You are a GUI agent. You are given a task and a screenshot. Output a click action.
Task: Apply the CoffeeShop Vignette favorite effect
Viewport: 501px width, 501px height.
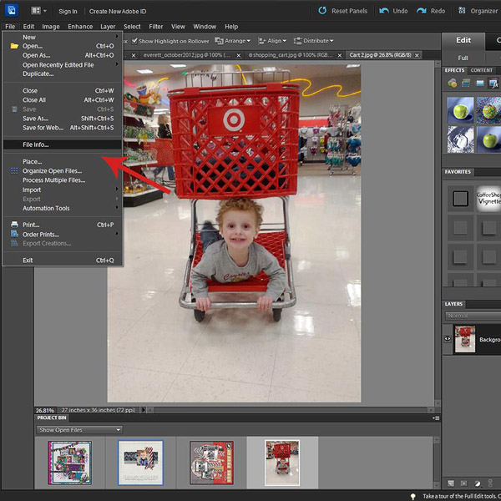coord(488,199)
